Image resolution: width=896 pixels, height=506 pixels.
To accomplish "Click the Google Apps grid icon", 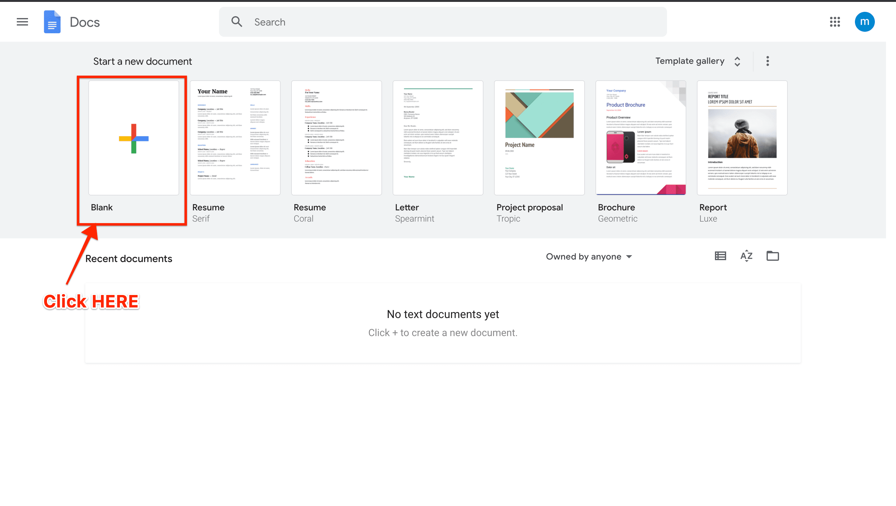I will (x=835, y=21).
